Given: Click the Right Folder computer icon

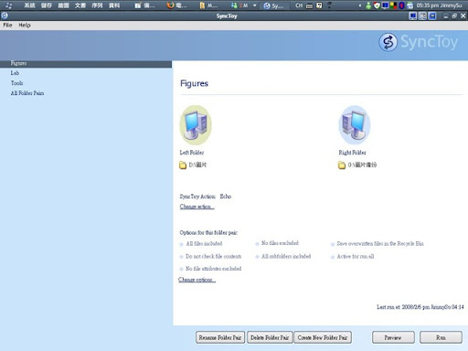Looking at the screenshot, I should click(355, 125).
